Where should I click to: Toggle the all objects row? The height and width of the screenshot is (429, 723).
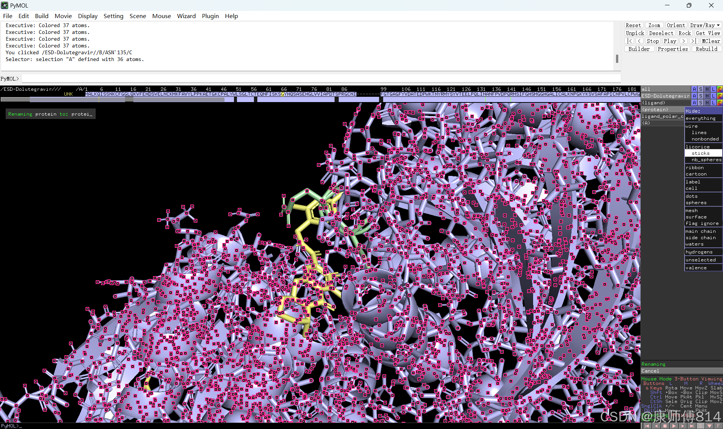(x=665, y=89)
